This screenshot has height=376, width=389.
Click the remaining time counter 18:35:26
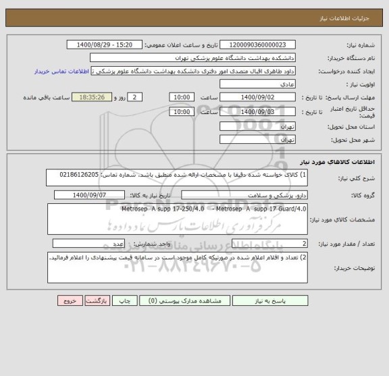pyautogui.click(x=92, y=97)
